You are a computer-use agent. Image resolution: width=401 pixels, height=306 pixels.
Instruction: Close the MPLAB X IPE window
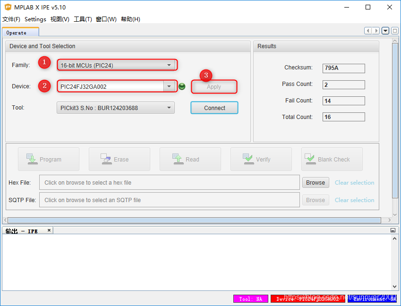390,7
